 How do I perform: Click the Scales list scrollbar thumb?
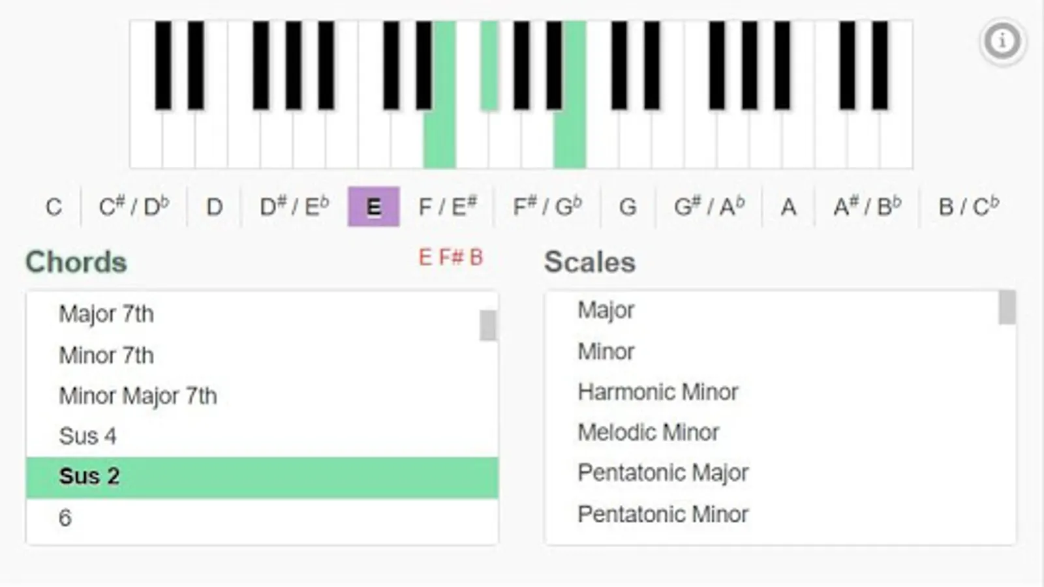(x=1007, y=307)
